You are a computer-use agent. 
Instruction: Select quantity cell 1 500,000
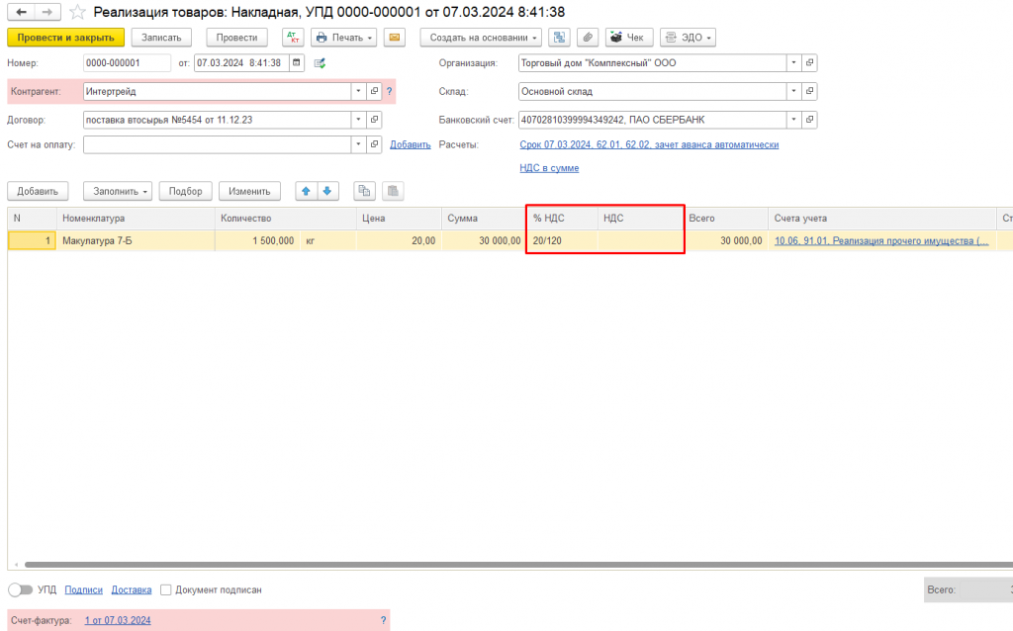tap(257, 241)
